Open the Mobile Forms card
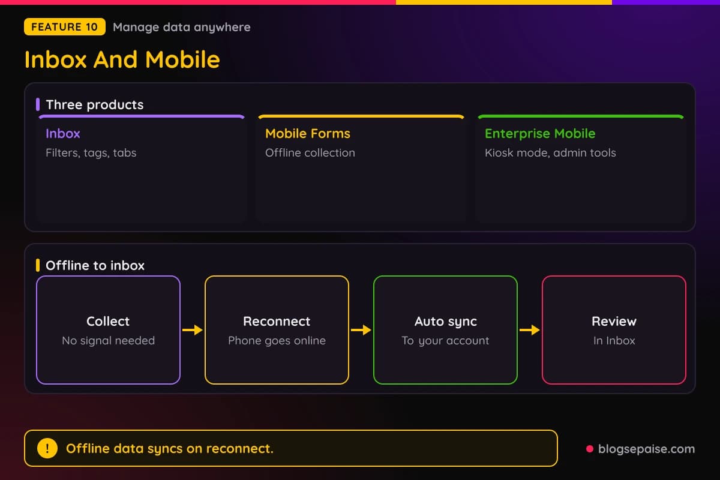Viewport: 720px width, 480px height. [361, 169]
